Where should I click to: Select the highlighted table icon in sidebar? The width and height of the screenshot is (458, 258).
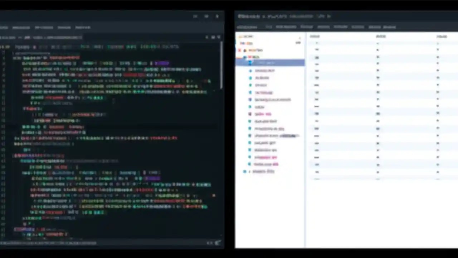[250, 63]
